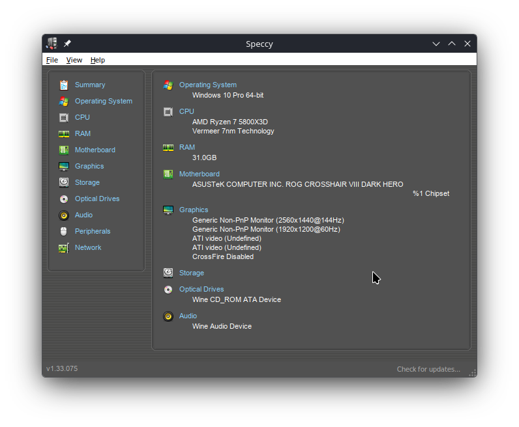Click the Speccy app icon in title bar
Image resolution: width=519 pixels, height=427 pixels.
coord(52,44)
